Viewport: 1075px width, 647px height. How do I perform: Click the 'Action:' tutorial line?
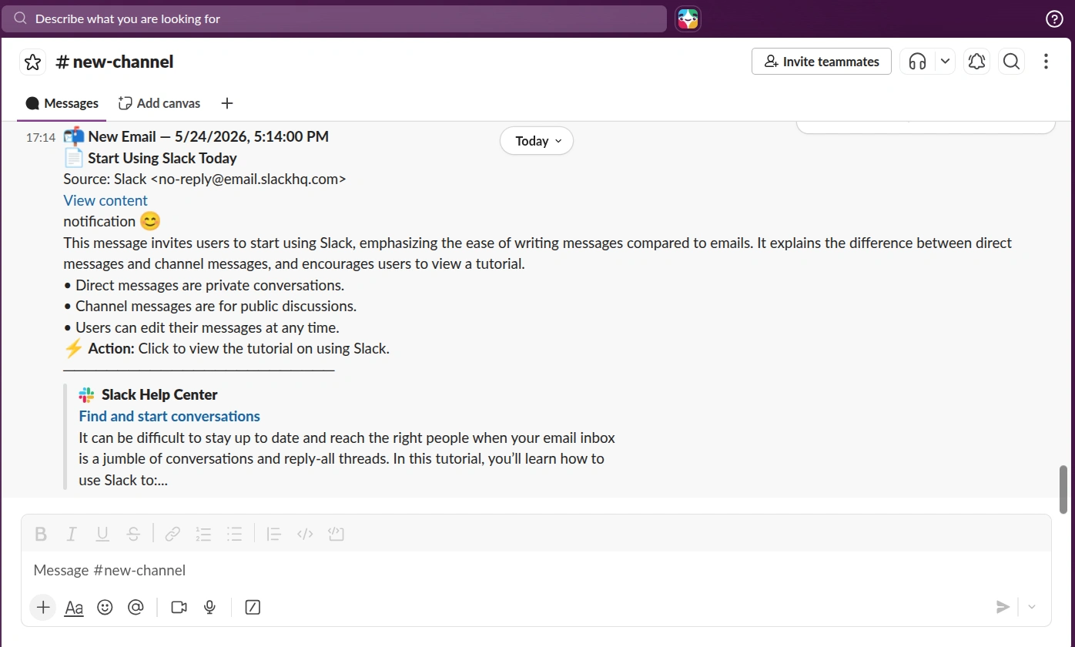226,348
